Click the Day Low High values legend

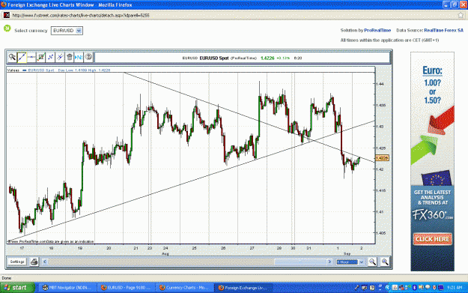click(84, 70)
